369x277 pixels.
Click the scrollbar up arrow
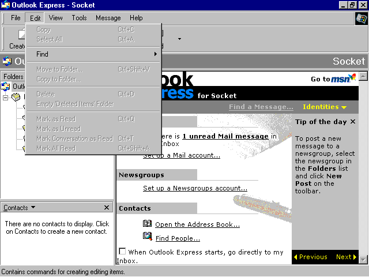363,76
